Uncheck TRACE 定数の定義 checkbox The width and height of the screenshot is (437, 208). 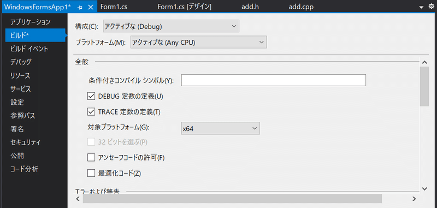tap(91, 112)
